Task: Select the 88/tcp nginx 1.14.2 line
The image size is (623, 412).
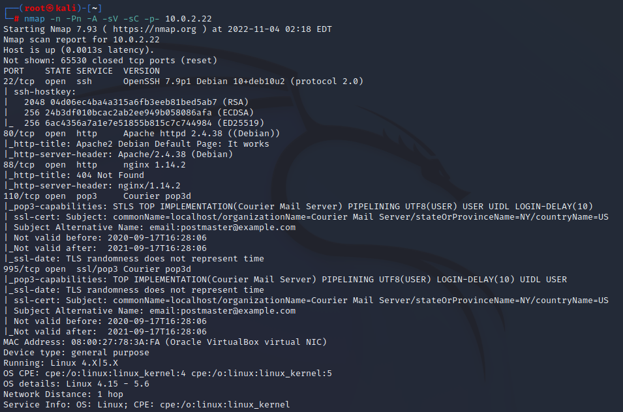Action: pos(95,165)
